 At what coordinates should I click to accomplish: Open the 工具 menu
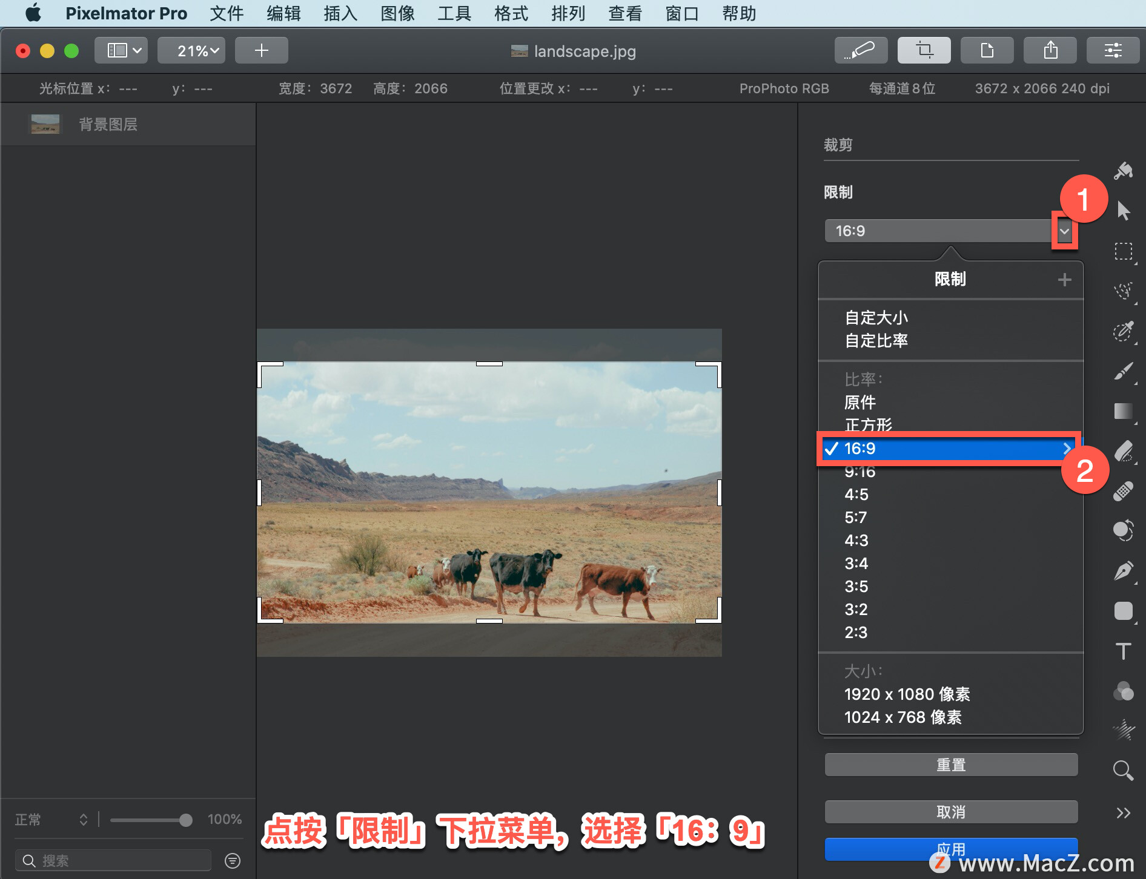454,13
